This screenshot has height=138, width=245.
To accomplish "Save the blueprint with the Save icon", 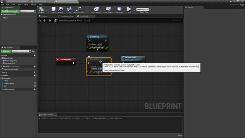I will tap(54, 10).
